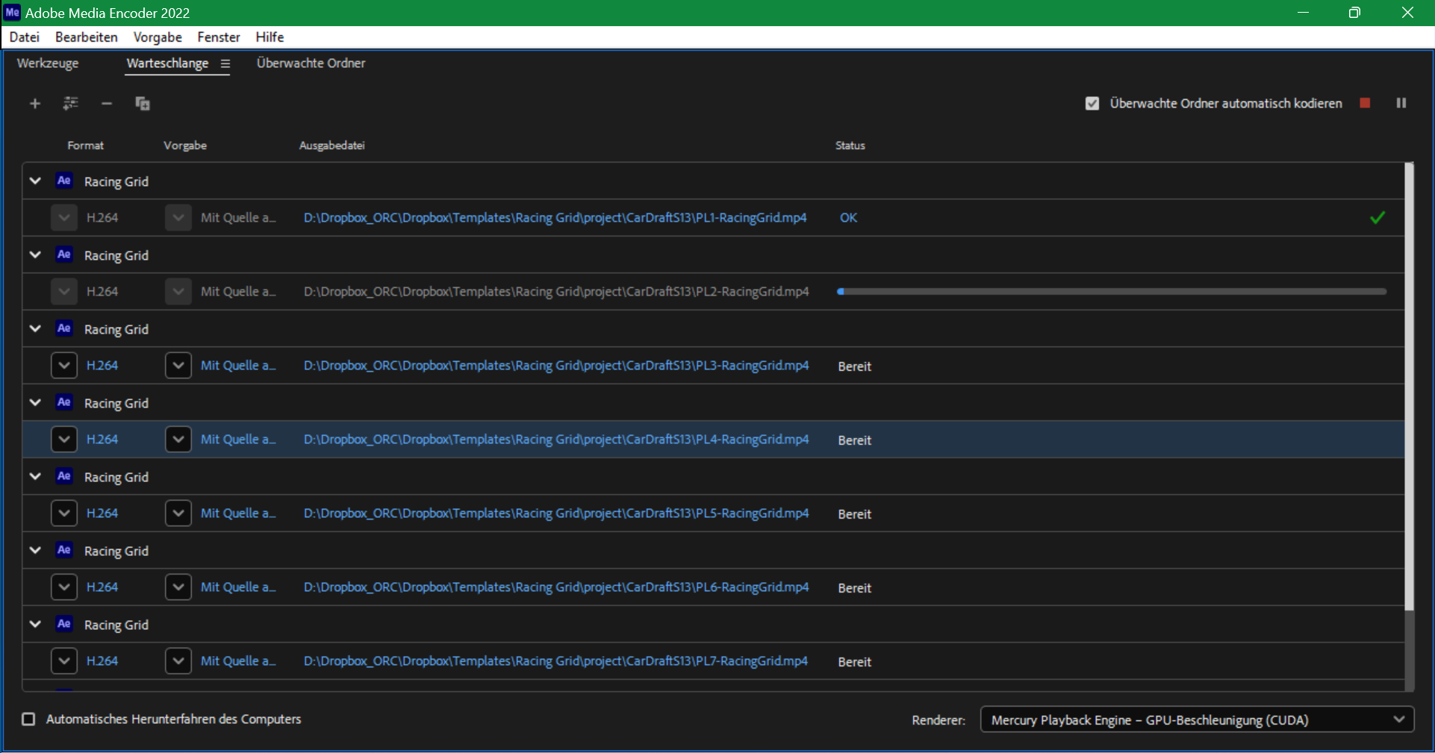Uncheck Überwachte Ordner automatisch kodieren
This screenshot has height=753, width=1435.
tap(1092, 104)
